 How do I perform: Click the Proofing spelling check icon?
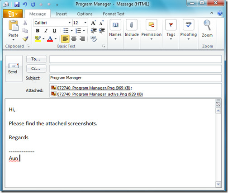point(189,25)
